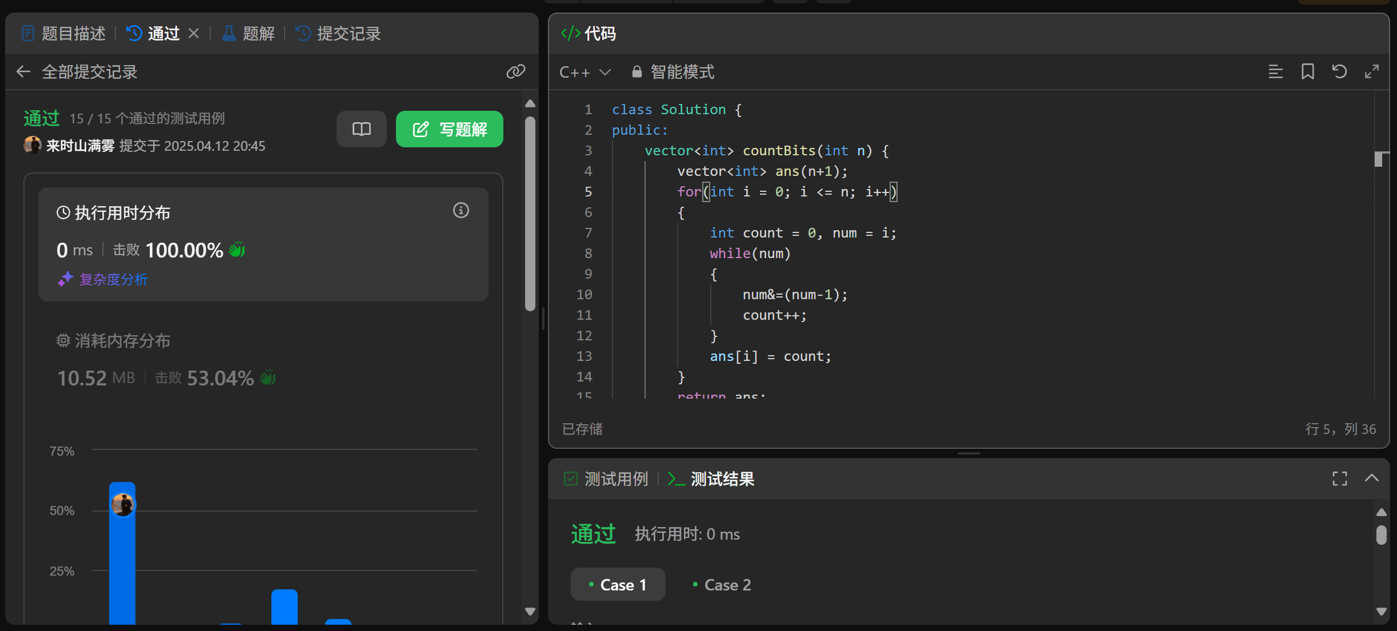
Task: Click the bookmark icon in code toolbar
Action: click(x=1307, y=71)
